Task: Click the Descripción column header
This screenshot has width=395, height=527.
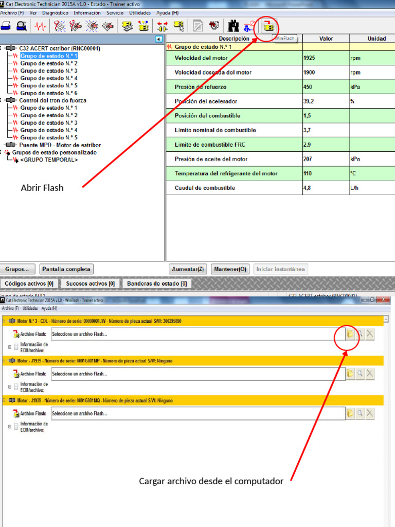Action: tap(235, 38)
